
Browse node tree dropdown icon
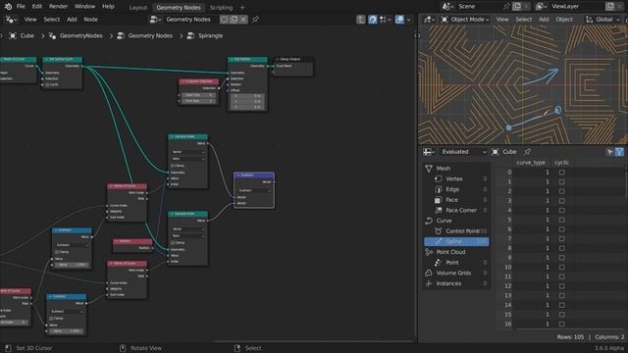pos(156,20)
